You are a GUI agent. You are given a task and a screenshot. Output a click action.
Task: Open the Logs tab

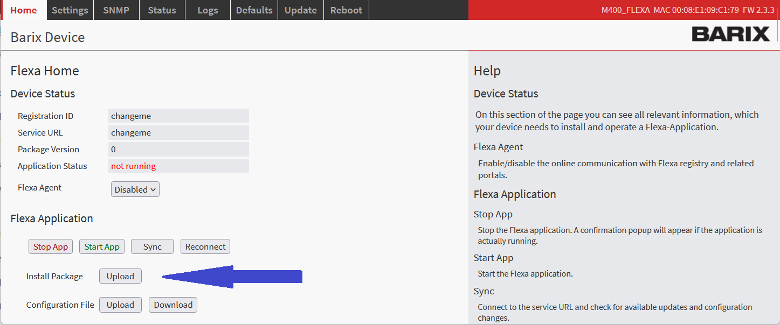(x=208, y=10)
